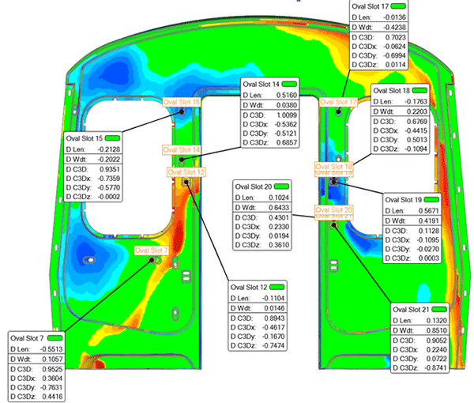This screenshot has width=474, height=403.
Task: Select the orange Oval Slot 14 label on the part
Action: 182,150
